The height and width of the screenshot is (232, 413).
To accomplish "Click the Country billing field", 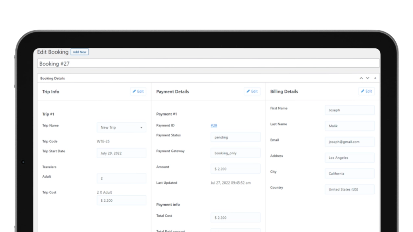I will 349,189.
